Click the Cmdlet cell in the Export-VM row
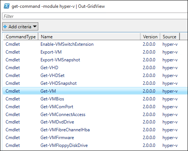 pos(13,52)
